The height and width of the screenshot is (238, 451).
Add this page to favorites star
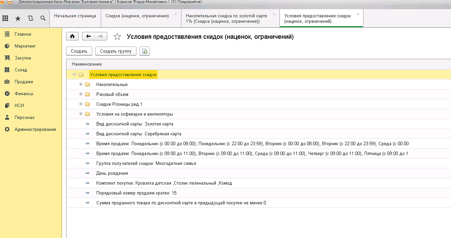pos(117,37)
